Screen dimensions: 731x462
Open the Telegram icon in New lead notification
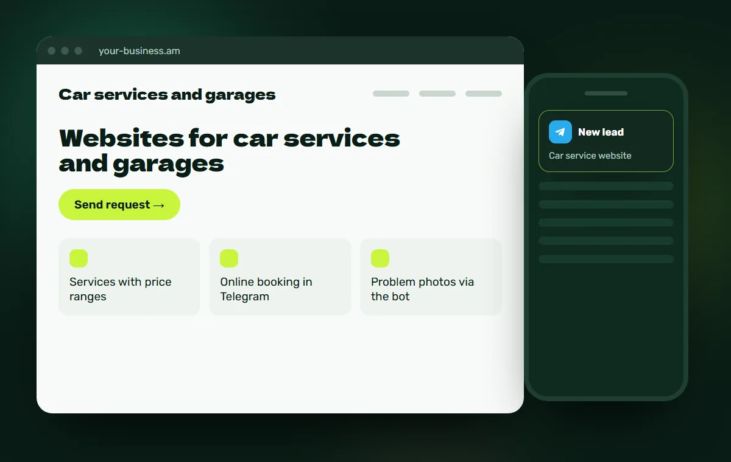tap(560, 132)
